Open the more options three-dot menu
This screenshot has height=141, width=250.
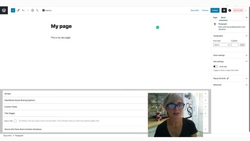tap(246, 11)
